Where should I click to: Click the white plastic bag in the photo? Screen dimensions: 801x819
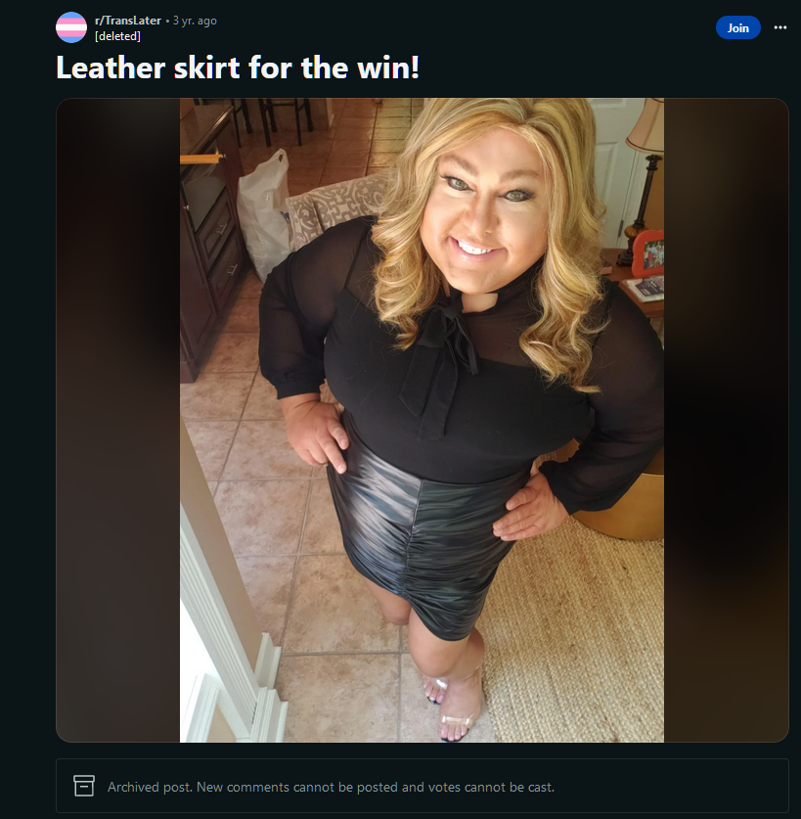[x=263, y=214]
